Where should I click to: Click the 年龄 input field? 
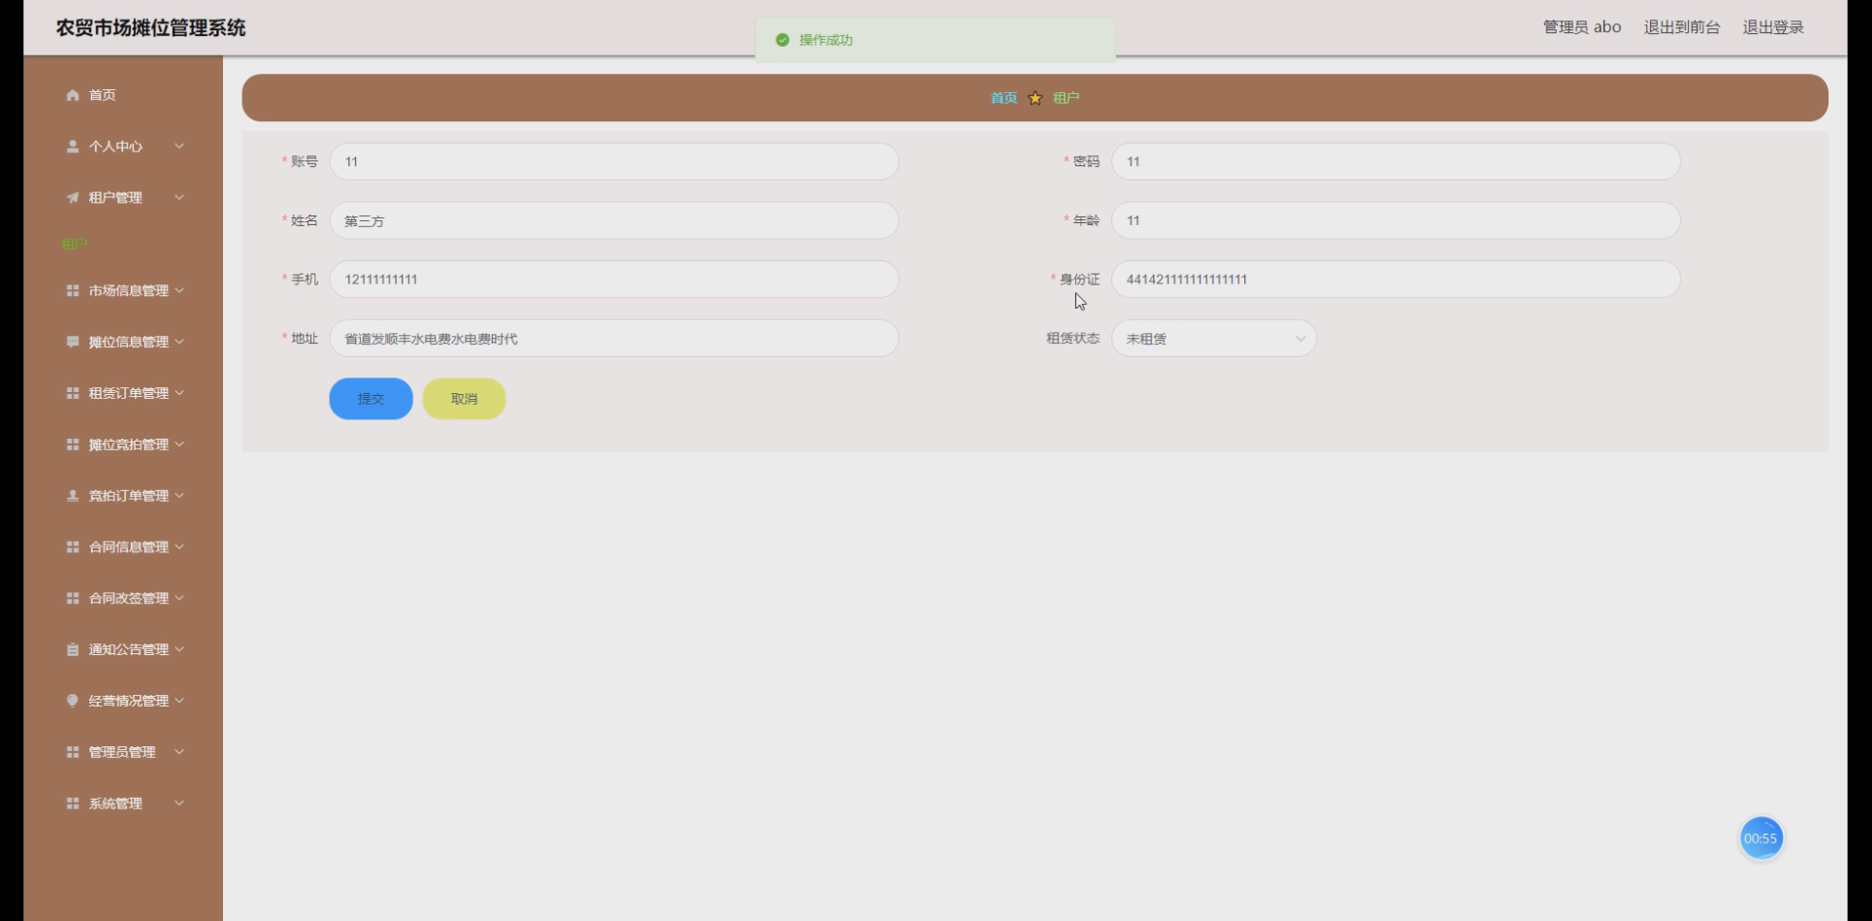tap(1396, 221)
